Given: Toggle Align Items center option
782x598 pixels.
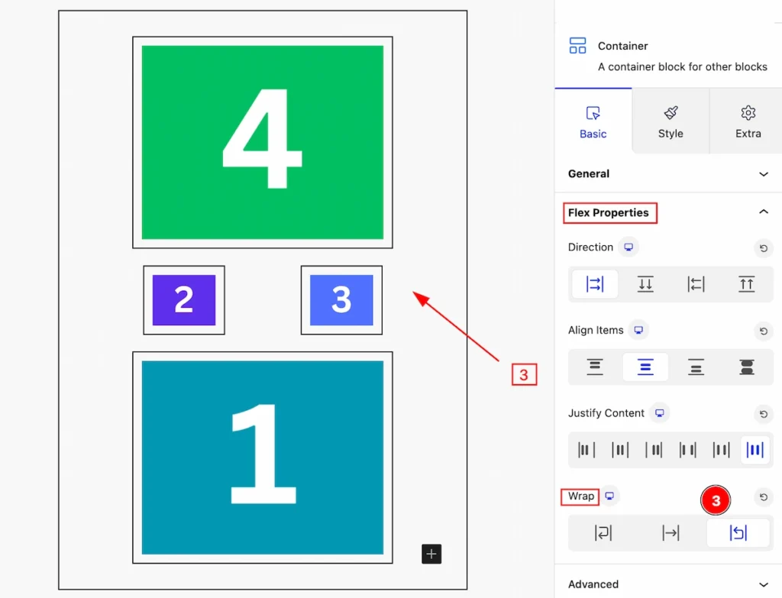Looking at the screenshot, I should coord(645,367).
